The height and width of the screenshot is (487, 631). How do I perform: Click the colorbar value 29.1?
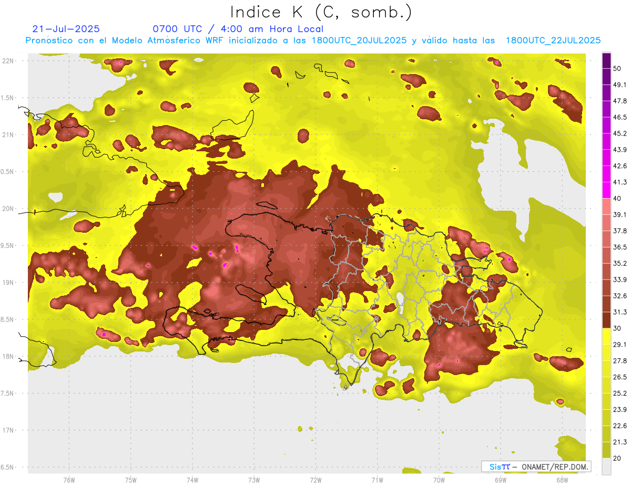[619, 344]
